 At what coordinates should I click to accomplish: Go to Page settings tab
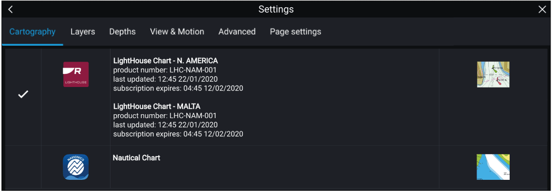point(295,32)
